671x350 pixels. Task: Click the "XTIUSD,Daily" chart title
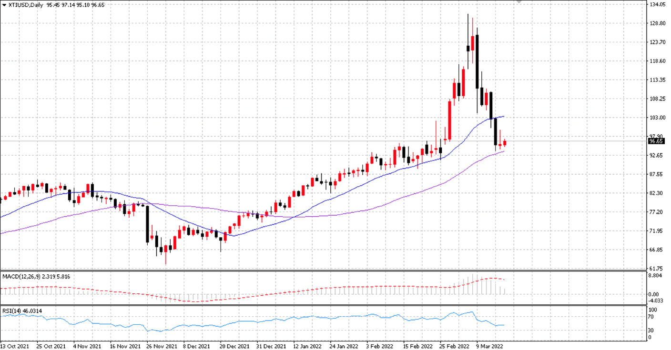(26, 5)
